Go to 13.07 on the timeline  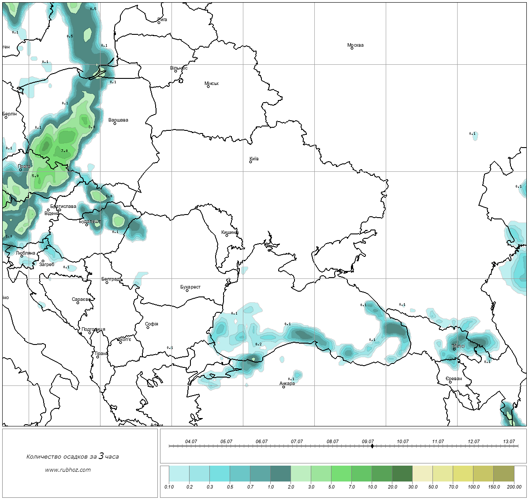(509, 442)
